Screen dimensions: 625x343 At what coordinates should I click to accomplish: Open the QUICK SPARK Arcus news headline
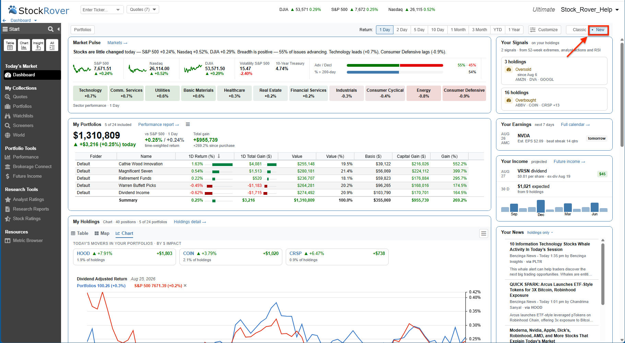point(551,290)
